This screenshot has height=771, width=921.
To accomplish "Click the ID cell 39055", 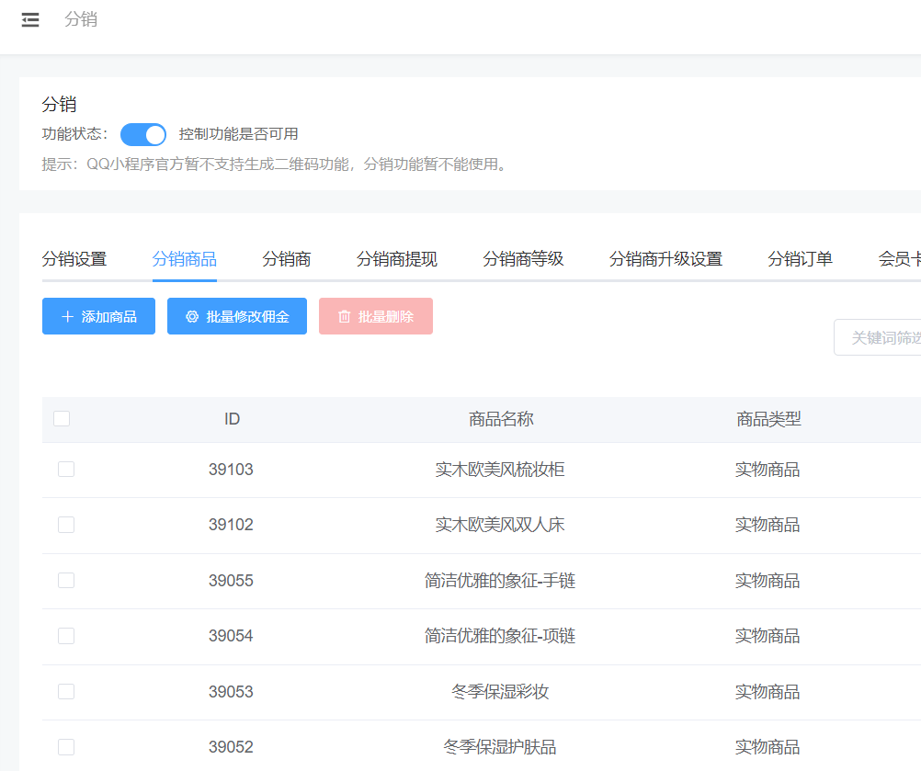I will point(231,580).
